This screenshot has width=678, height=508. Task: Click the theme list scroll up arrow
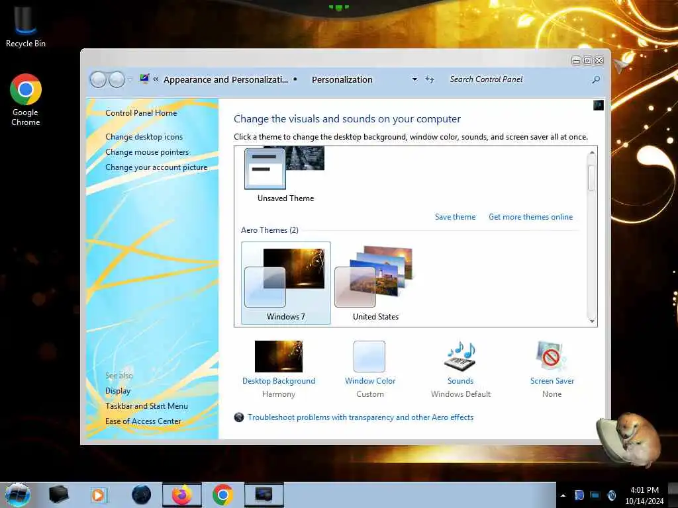click(592, 153)
